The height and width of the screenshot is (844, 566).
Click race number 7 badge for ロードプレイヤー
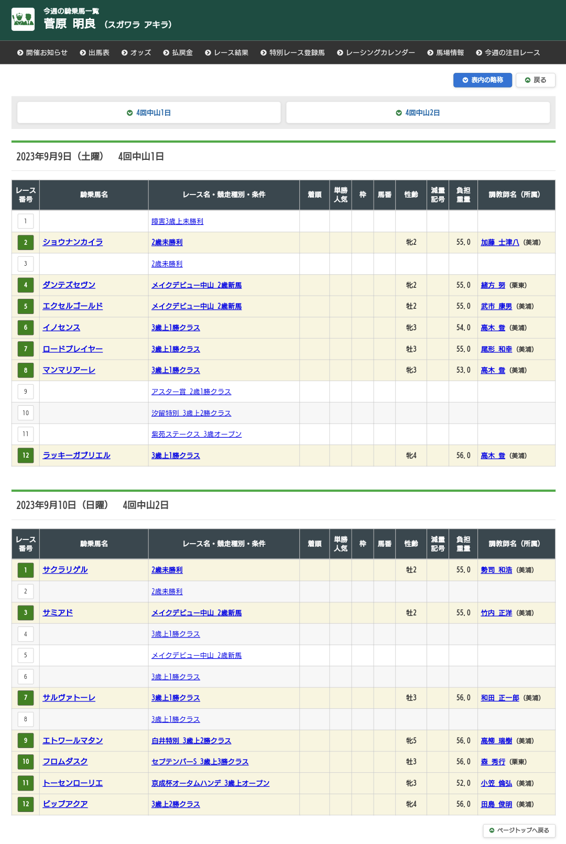pyautogui.click(x=26, y=349)
